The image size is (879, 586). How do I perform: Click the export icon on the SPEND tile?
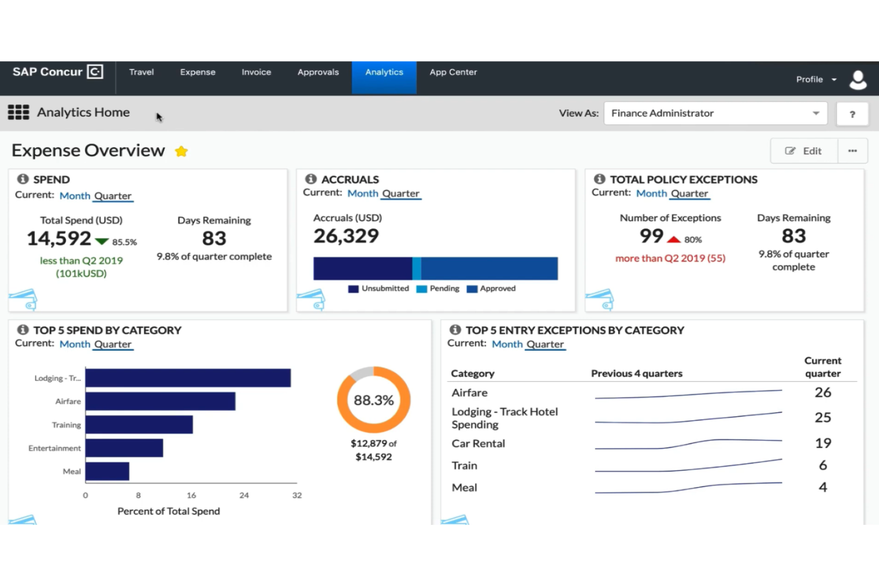click(x=24, y=297)
